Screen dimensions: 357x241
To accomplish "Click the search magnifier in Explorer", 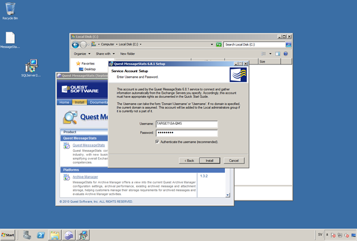I will 288,44.
